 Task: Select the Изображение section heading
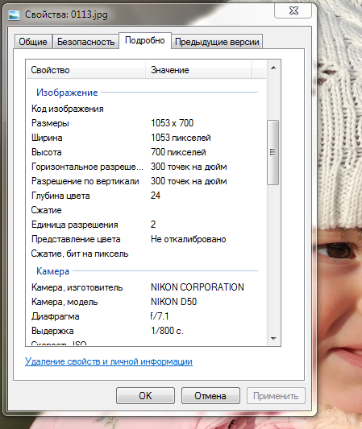(x=67, y=93)
